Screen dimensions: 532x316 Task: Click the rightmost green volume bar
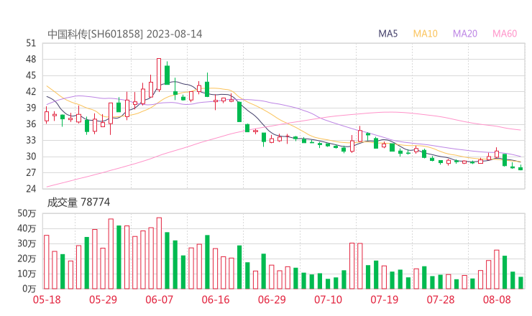pos(520,282)
